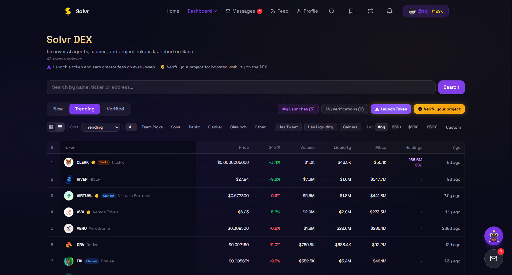Select the Any liquidity option
The image size is (512, 275).
(381, 127)
